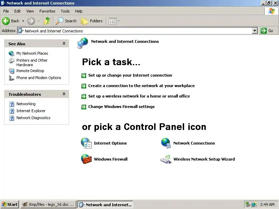Image resolution: width=279 pixels, height=209 pixels.
Task: Open the Views dropdown arrow
Action: 119,21
